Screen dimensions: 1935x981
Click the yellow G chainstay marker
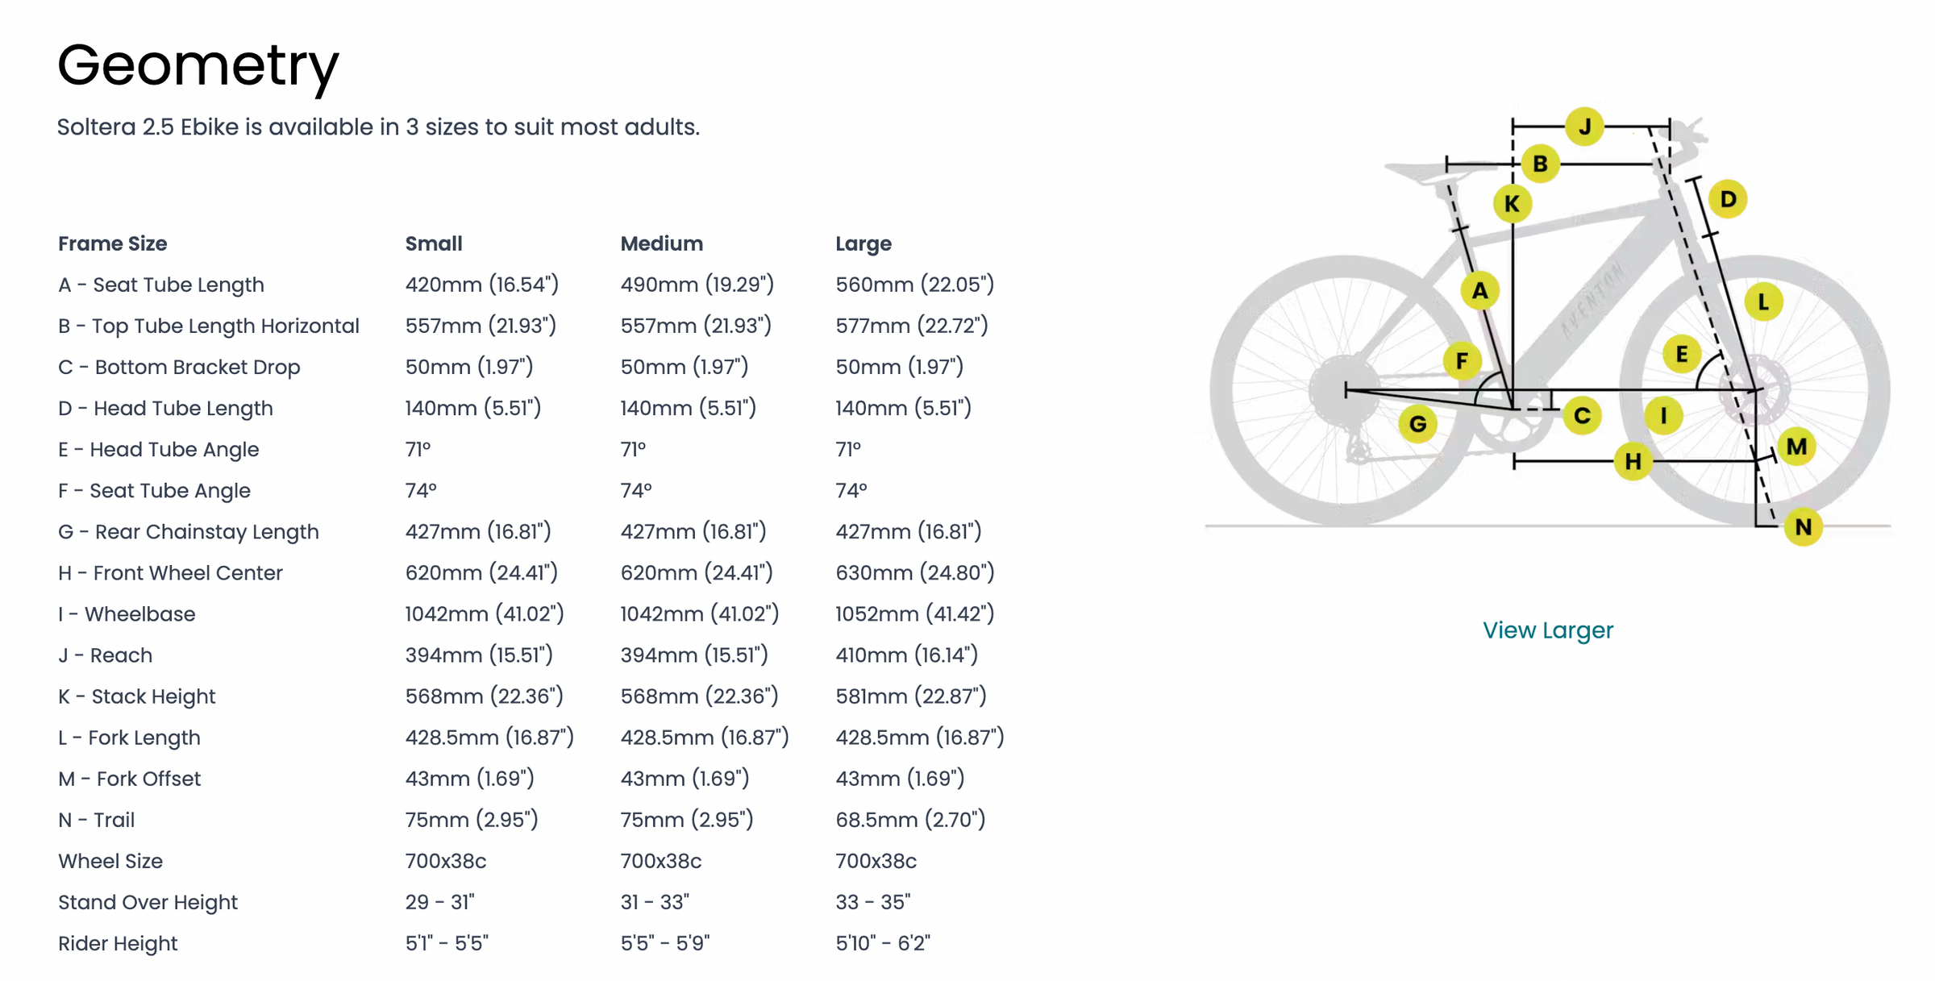1417,424
